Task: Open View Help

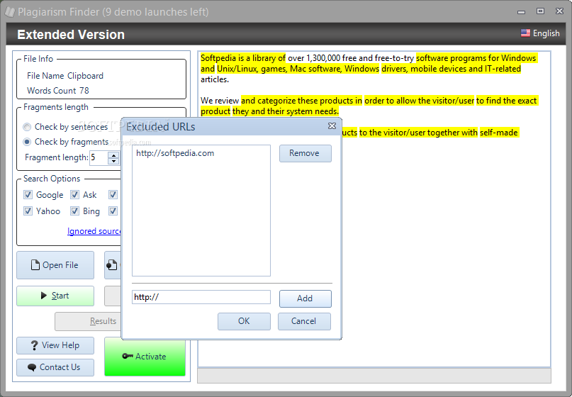Action: pos(55,345)
